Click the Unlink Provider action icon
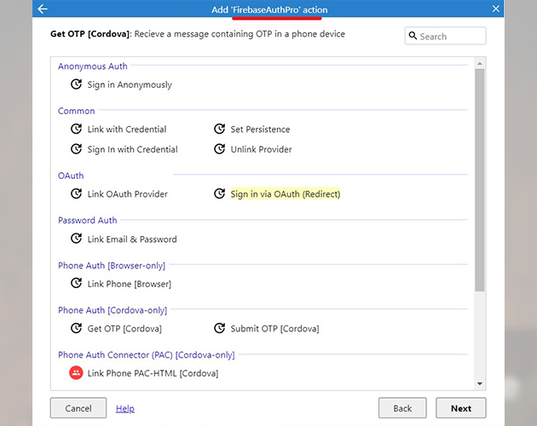The height and width of the screenshot is (426, 537). (x=220, y=149)
